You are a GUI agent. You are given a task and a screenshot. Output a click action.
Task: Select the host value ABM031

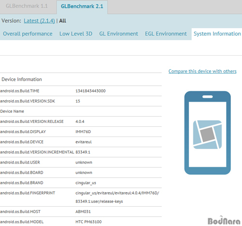pos(83,211)
